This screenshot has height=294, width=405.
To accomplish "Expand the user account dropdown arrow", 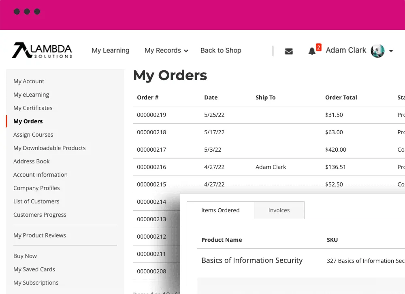I will tap(391, 51).
